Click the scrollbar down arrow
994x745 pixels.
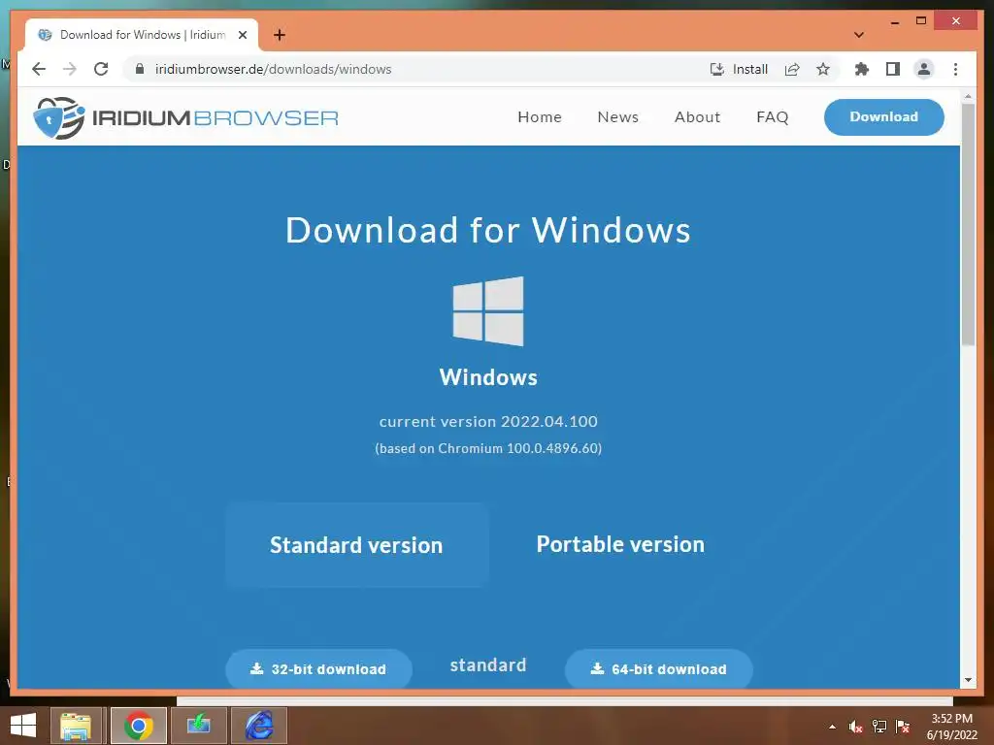coord(968,680)
